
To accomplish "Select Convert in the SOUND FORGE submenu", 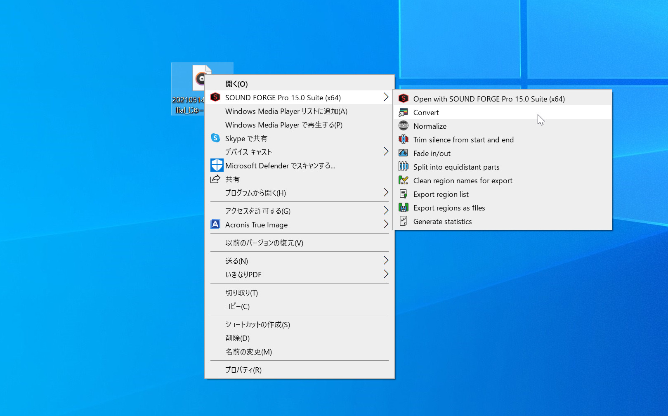I will [x=503, y=112].
